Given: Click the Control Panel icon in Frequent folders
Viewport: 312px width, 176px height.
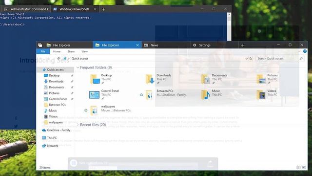Looking at the screenshot, I should pos(94,94).
